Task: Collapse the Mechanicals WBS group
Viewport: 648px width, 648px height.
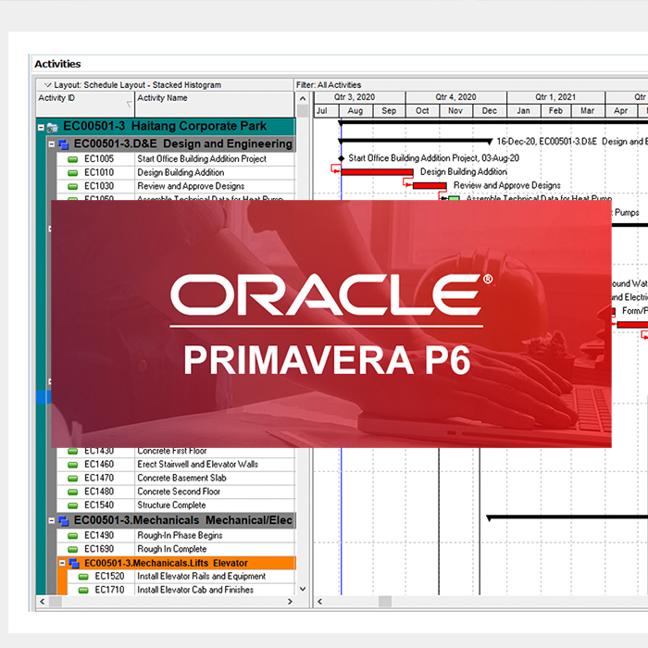Action: (x=52, y=521)
